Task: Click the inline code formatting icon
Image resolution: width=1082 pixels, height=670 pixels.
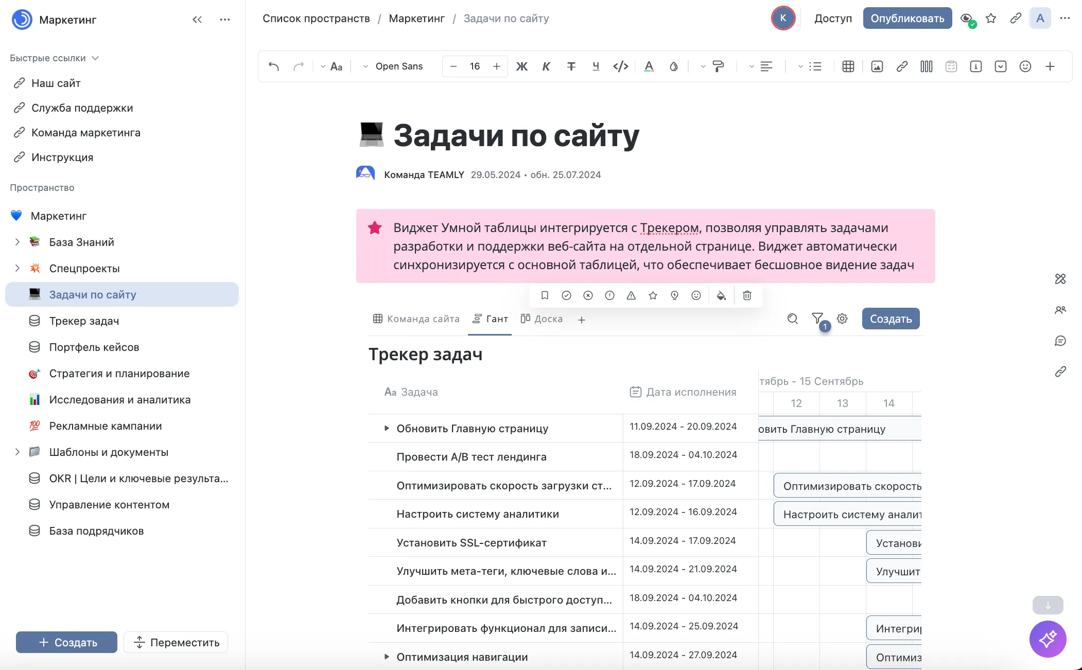Action: pos(620,66)
